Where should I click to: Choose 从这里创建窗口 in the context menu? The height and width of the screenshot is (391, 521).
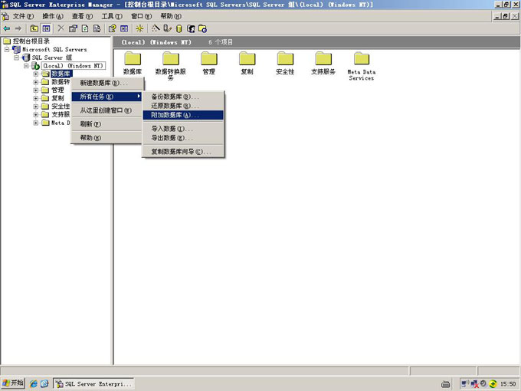[x=107, y=110]
